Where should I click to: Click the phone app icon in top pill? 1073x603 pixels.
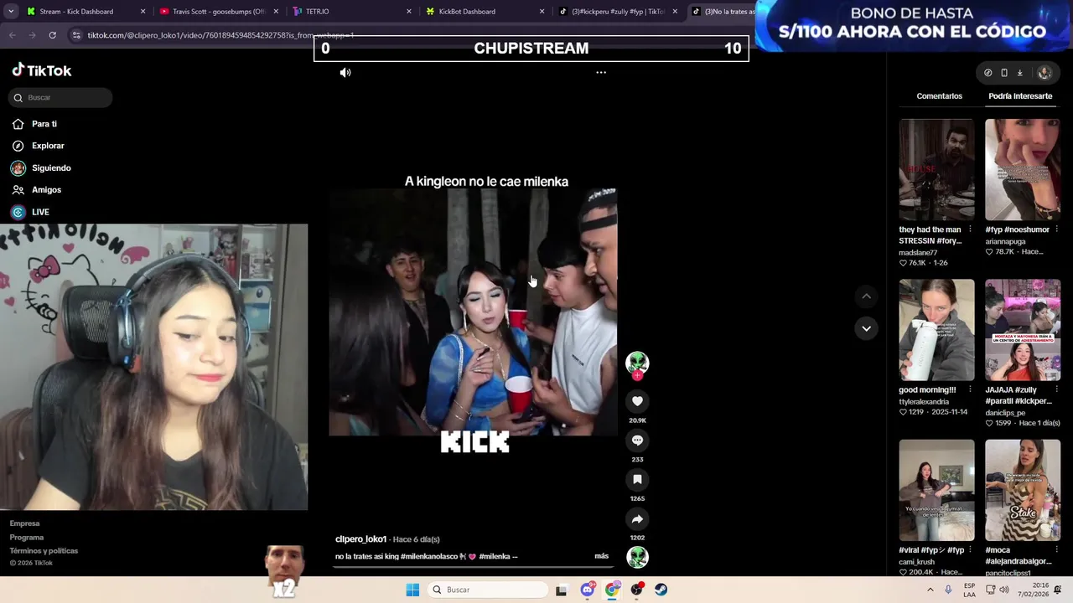pos(1003,73)
